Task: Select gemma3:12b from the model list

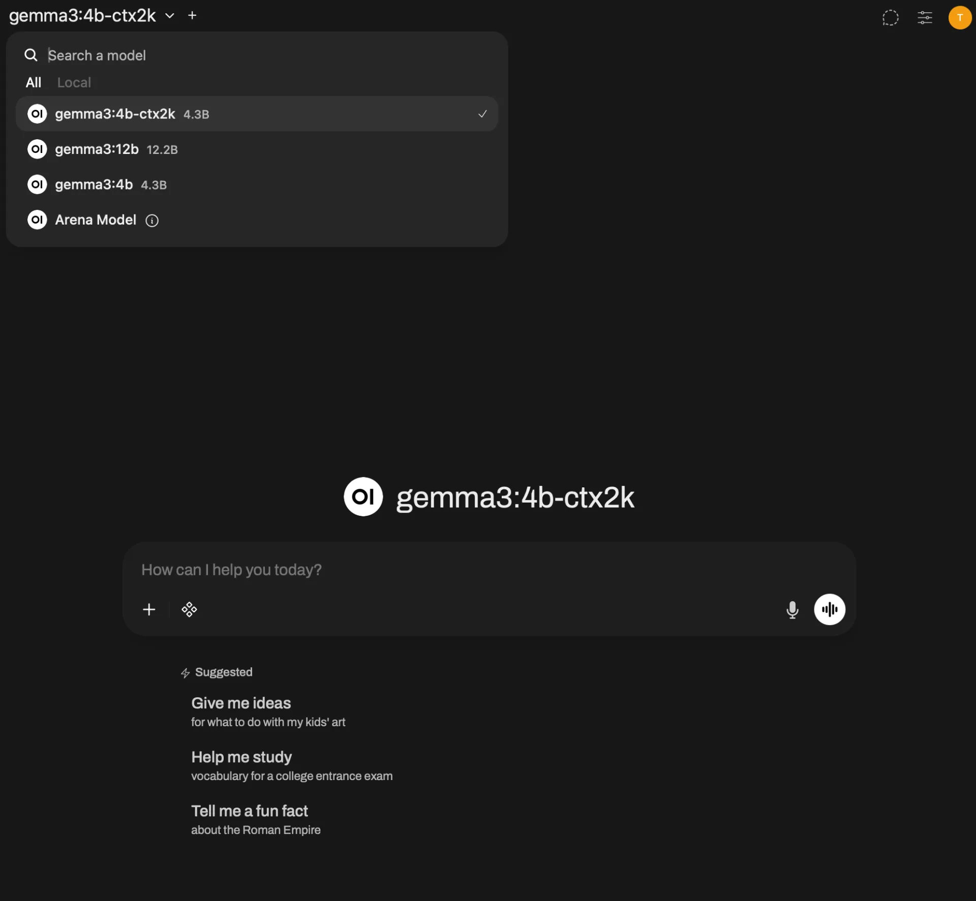Action: [x=117, y=149]
